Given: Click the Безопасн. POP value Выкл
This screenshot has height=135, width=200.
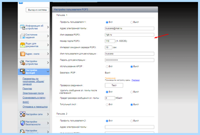Looking at the screenshot, I should click(108, 73).
